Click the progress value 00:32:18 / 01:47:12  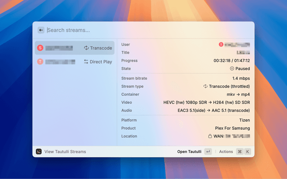(231, 60)
